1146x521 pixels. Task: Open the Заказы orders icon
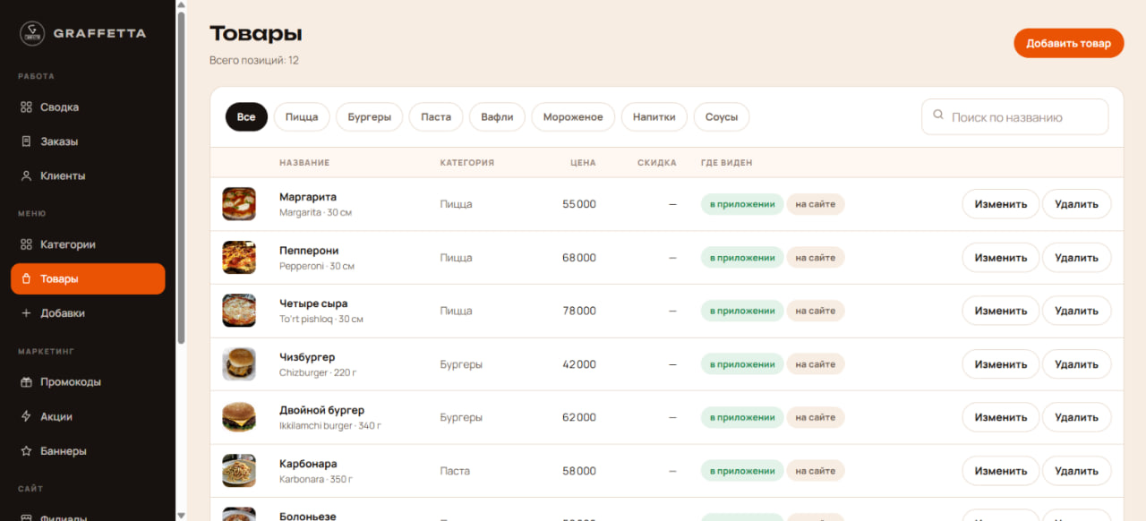click(x=26, y=141)
